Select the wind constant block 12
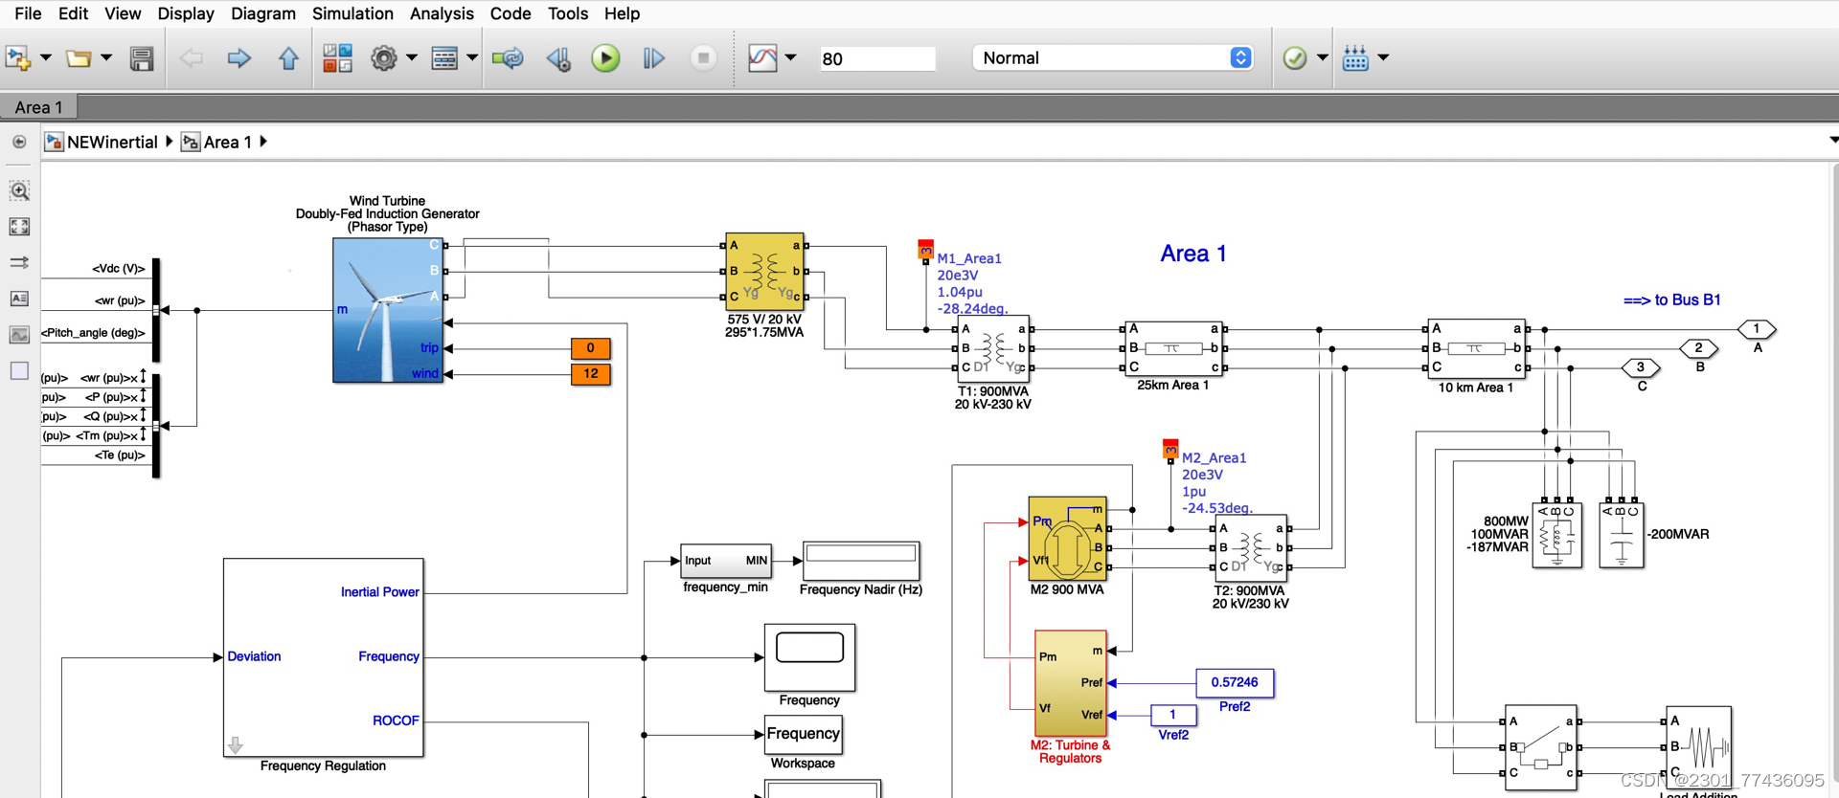The width and height of the screenshot is (1839, 798). [590, 374]
